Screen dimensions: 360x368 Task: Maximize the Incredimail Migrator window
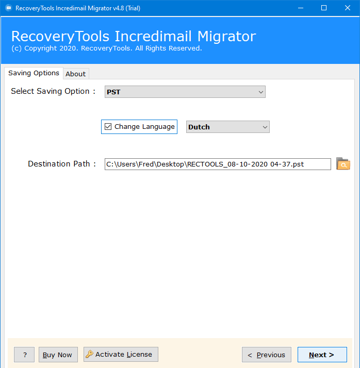(324, 8)
